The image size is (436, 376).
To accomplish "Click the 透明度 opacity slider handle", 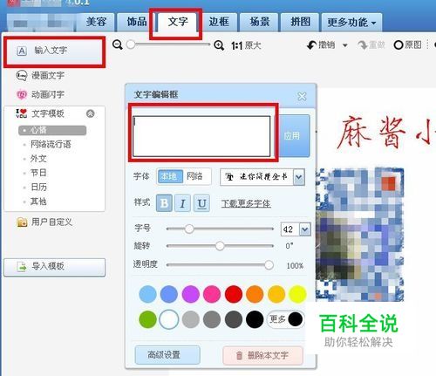I will (269, 265).
